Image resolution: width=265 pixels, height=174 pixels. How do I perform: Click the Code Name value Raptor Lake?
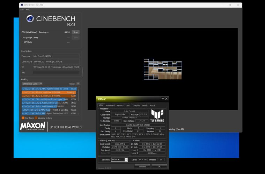pyautogui.click(x=120, y=114)
